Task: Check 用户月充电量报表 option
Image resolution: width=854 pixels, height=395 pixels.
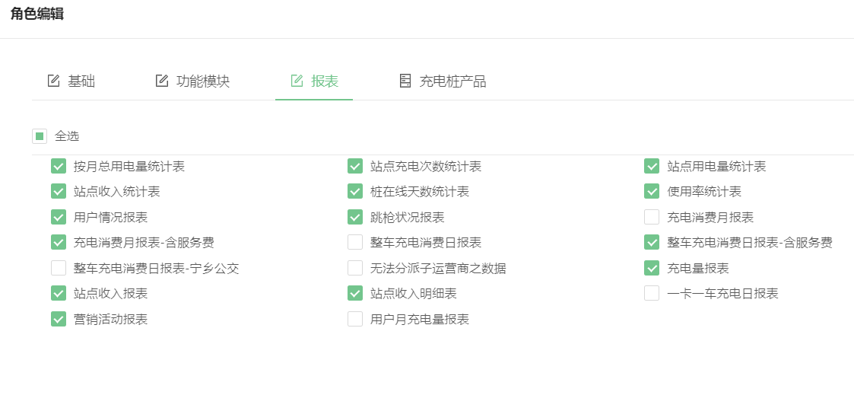Action: pos(355,319)
